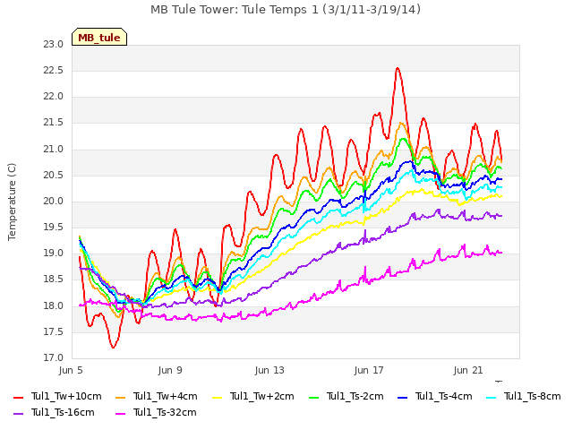This screenshot has width=573, height=430.
Task: Click the purple Tul1_Ts-16cm legend swatch
Action: click(x=18, y=414)
